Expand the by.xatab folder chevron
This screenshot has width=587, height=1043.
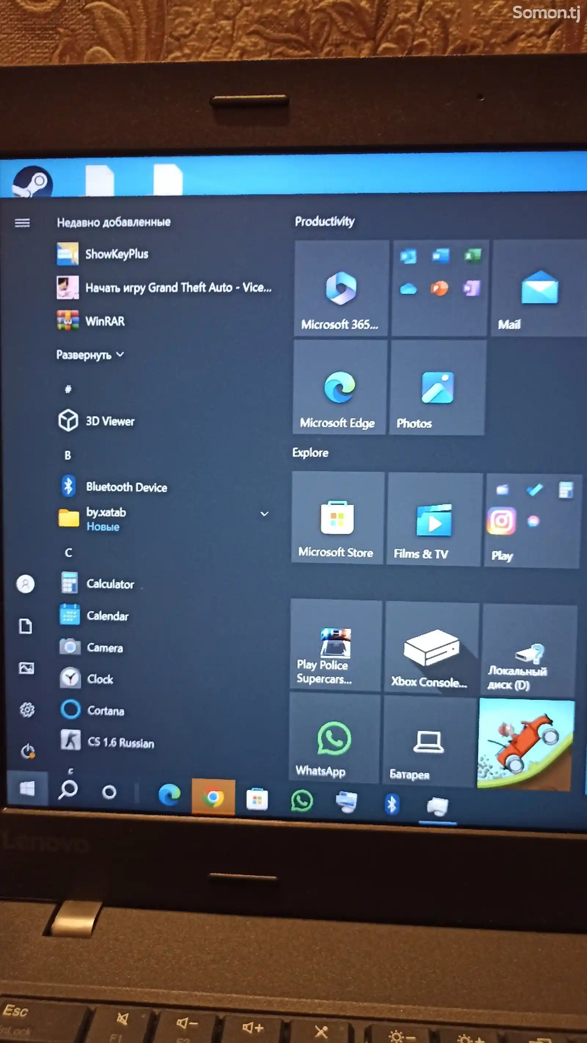[x=264, y=514]
